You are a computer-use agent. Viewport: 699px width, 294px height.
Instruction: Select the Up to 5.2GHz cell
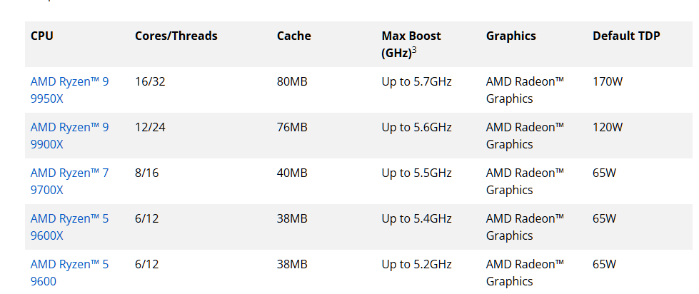pyautogui.click(x=416, y=264)
